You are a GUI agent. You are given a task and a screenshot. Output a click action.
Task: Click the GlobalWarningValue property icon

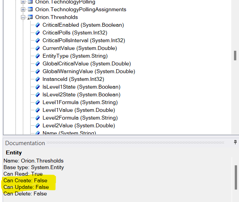[38, 71]
